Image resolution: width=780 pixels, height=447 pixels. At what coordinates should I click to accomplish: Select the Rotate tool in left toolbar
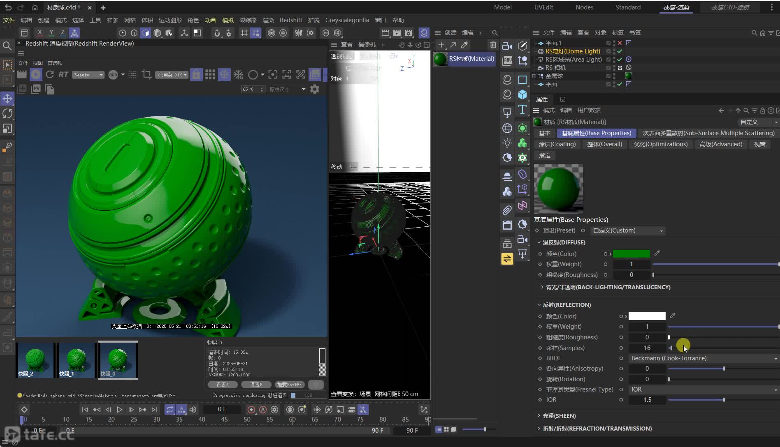pyautogui.click(x=7, y=113)
